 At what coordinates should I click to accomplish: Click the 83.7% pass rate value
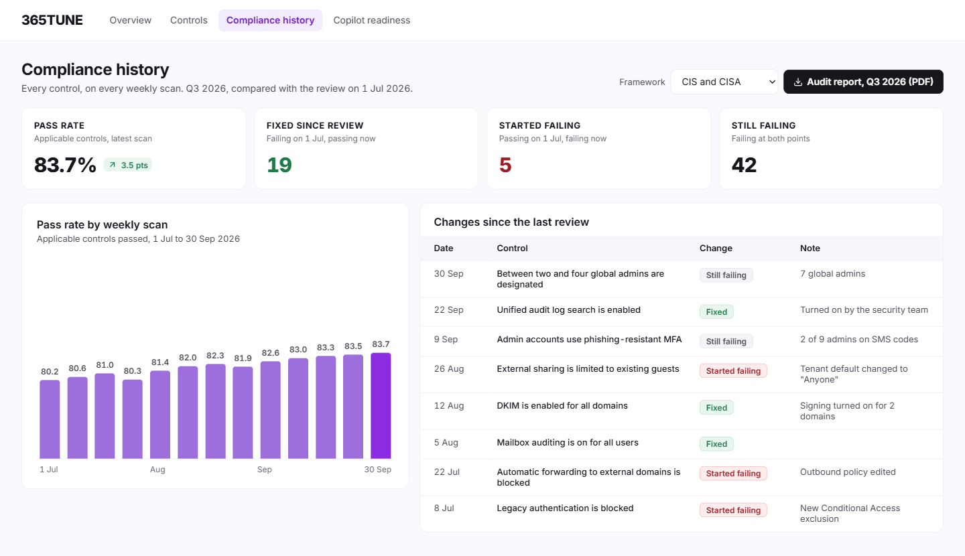click(x=66, y=165)
